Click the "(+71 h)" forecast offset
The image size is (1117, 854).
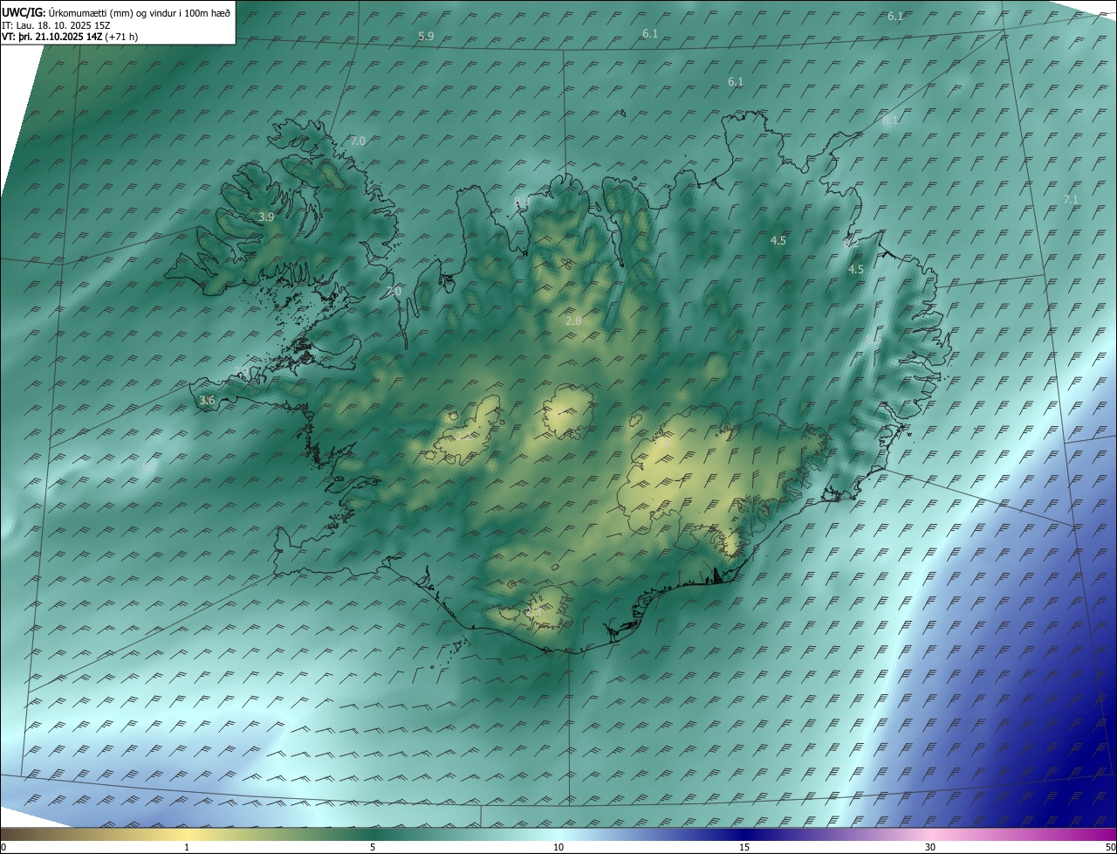point(121,36)
